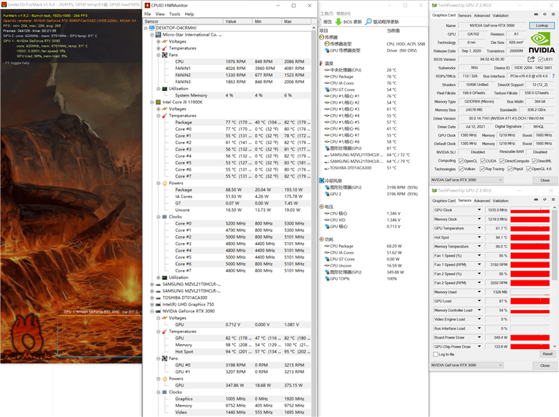Viewport: 559px width, 417px height.
Task: Click the Fans icon under Micro-Star in HWMonitor
Action: (x=165, y=55)
